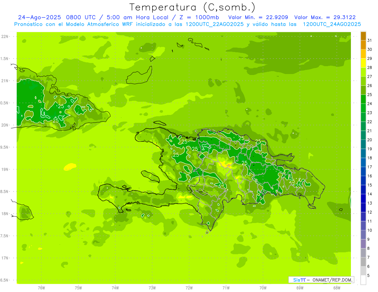Click the legend value label '12'

click(370, 212)
